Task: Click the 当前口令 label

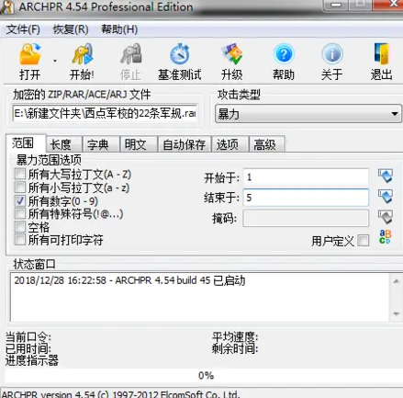Action: (x=28, y=337)
